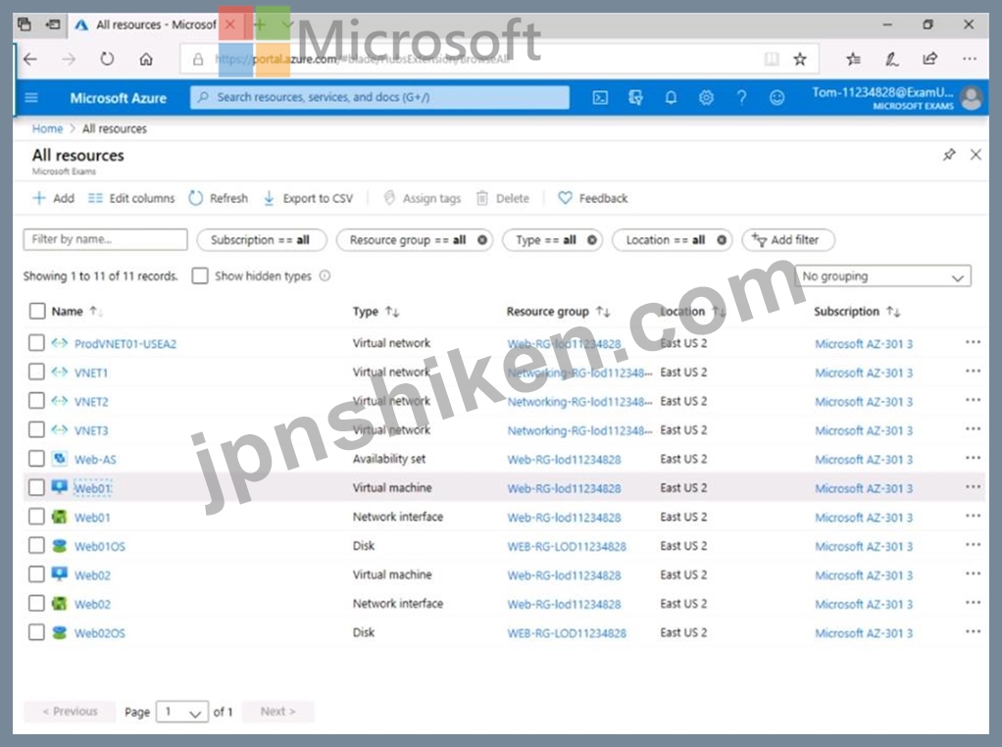Open the Web-AS availability set

click(95, 460)
